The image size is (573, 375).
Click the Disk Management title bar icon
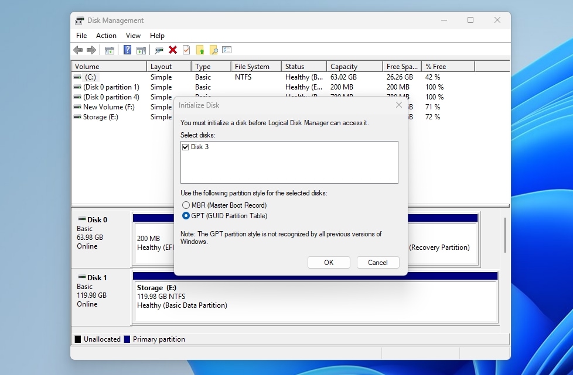pyautogui.click(x=79, y=21)
